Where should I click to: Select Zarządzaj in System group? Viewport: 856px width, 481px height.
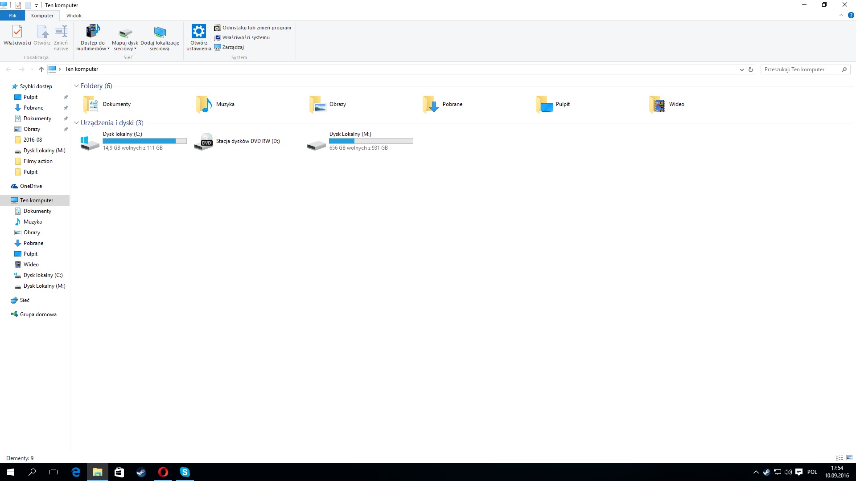(229, 47)
